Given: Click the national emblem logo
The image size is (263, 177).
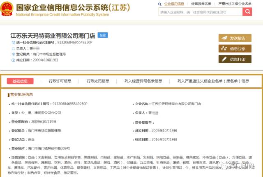Looking at the screenshot, I should (x=7, y=9).
